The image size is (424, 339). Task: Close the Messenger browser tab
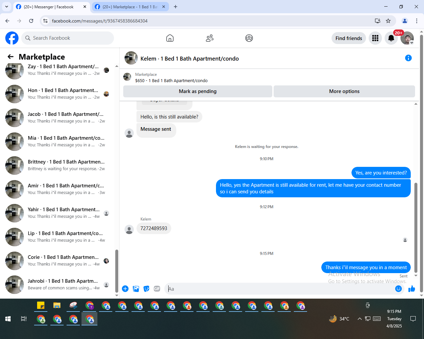85,7
